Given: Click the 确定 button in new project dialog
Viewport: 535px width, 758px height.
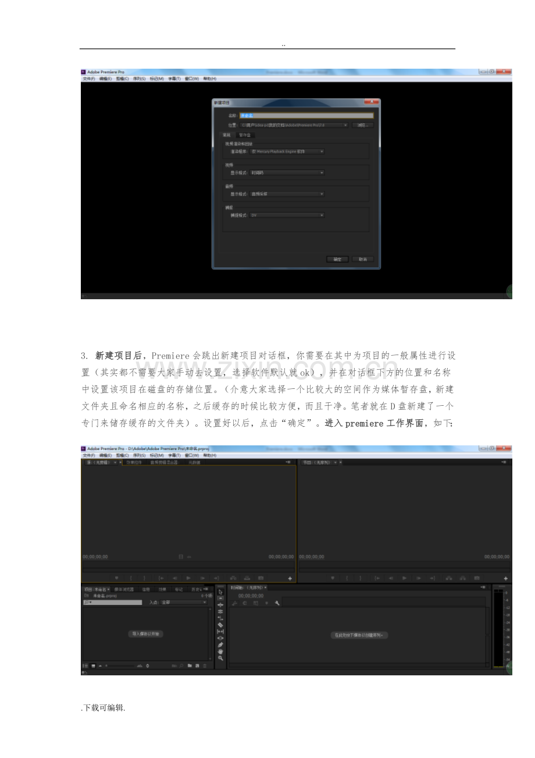Looking at the screenshot, I should tap(337, 259).
